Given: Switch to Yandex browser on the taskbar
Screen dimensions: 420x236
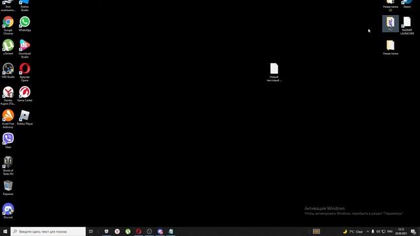Looking at the screenshot, I should (x=117, y=231).
